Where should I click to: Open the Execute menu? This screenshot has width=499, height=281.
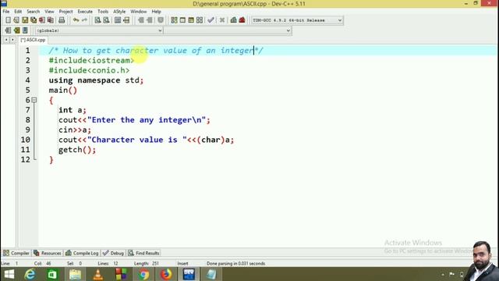click(85, 12)
